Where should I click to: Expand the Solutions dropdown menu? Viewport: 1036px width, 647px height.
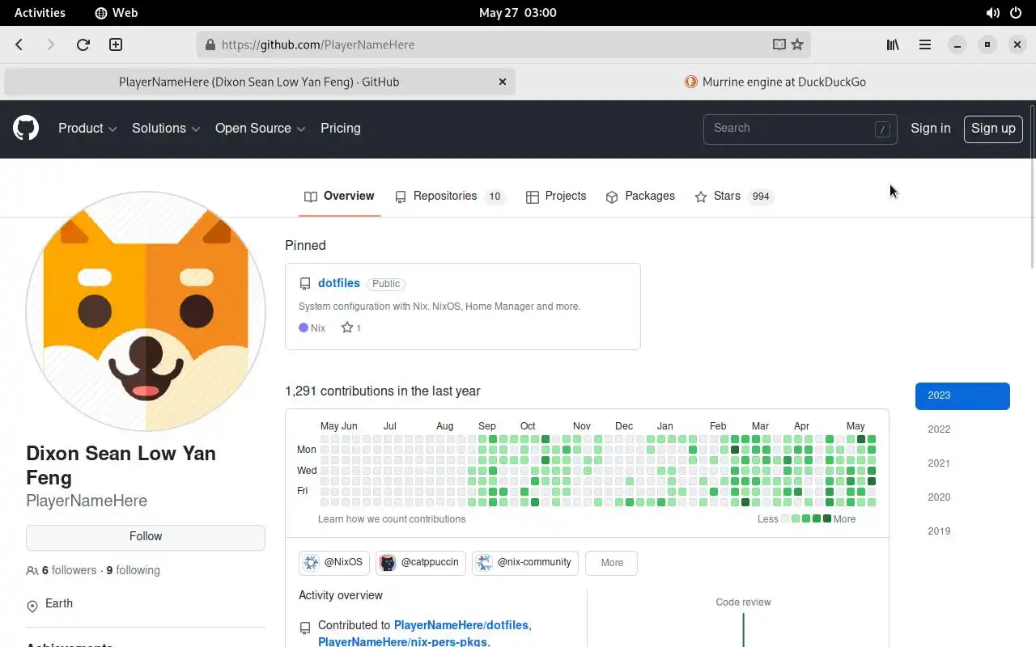(166, 129)
